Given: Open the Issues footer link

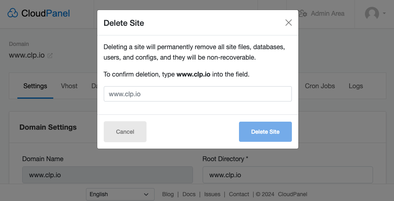Looking at the screenshot, I should [212, 194].
